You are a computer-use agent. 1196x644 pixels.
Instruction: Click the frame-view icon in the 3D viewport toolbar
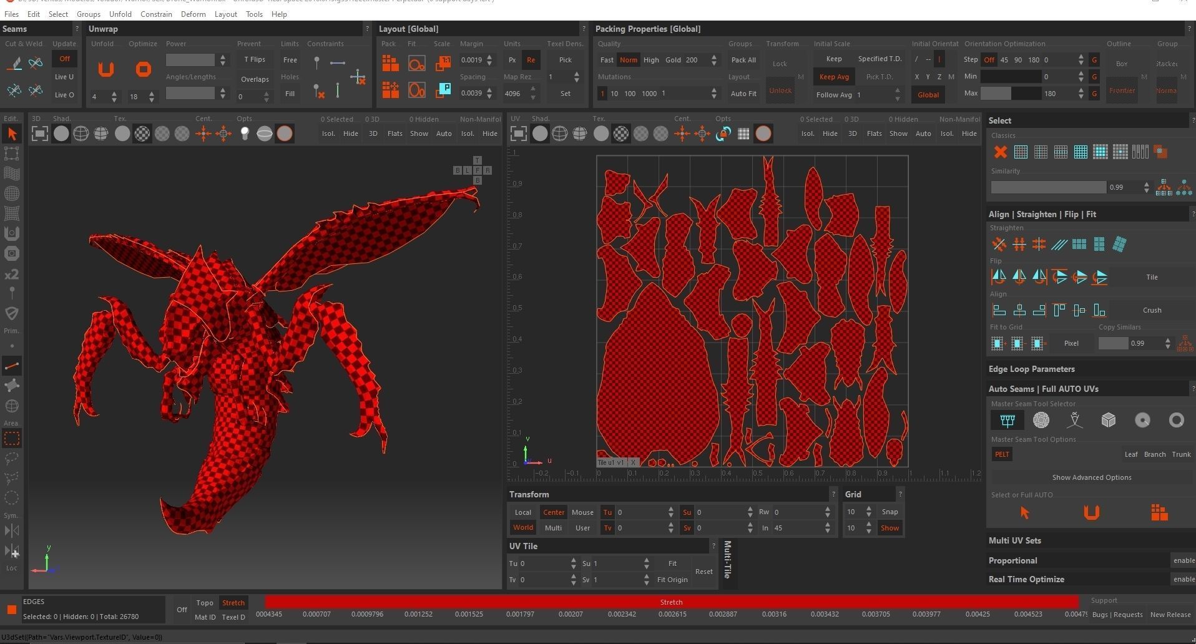pyautogui.click(x=39, y=134)
